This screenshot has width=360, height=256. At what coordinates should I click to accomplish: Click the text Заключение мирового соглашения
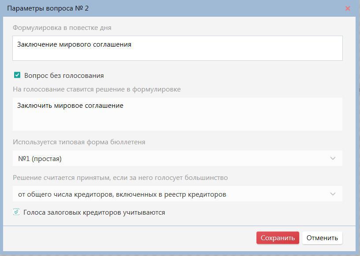tap(74, 44)
